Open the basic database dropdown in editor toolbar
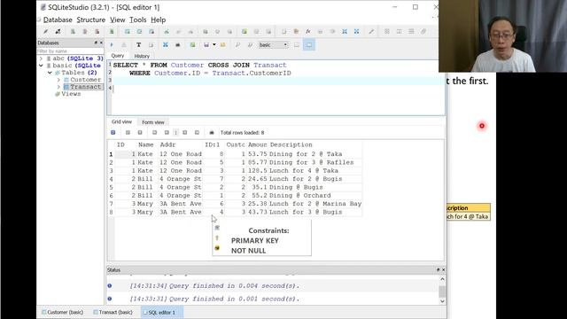The height and width of the screenshot is (319, 567). (274, 45)
